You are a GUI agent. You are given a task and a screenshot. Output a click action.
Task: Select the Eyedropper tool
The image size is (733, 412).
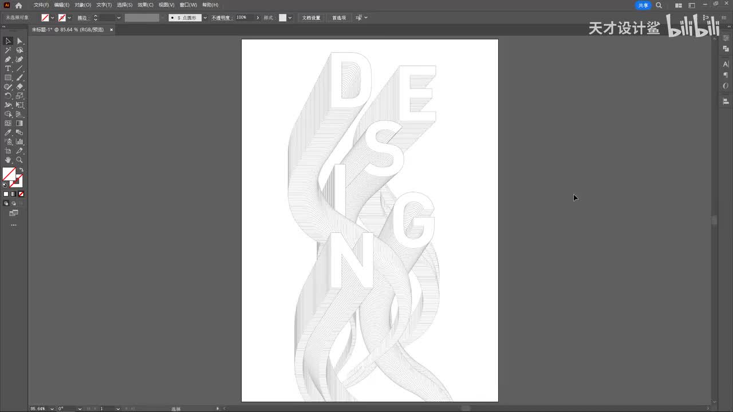click(8, 133)
